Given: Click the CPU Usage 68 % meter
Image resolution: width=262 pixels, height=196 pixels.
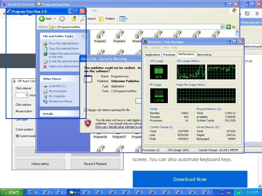Looking at the screenshot, I should (159, 72).
